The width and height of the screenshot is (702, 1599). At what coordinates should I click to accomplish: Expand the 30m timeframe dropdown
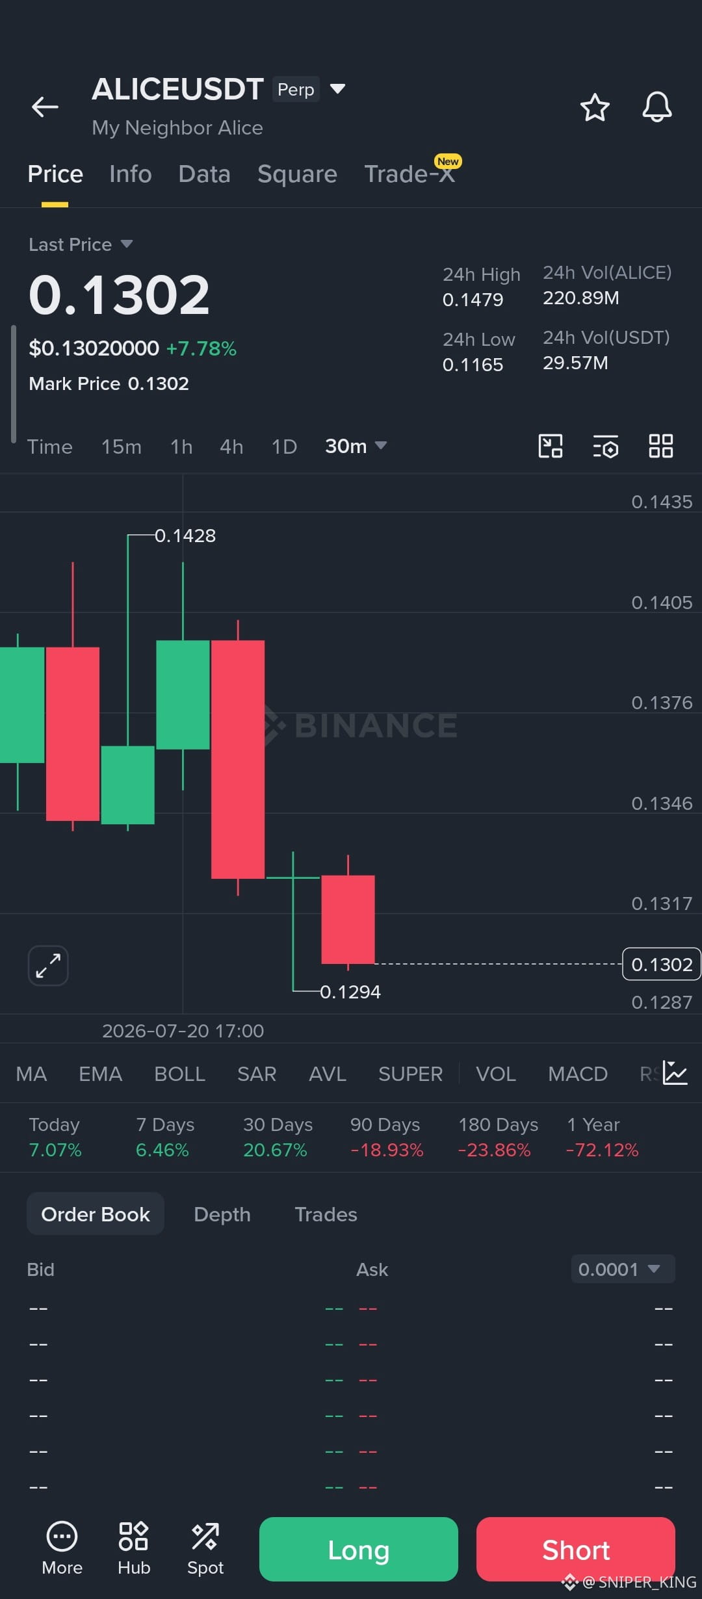(x=356, y=446)
